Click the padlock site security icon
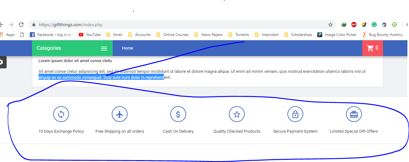 coord(34,25)
